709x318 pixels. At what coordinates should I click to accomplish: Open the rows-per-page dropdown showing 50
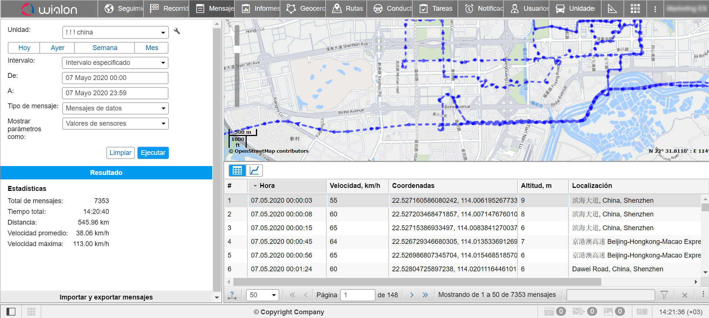click(262, 295)
